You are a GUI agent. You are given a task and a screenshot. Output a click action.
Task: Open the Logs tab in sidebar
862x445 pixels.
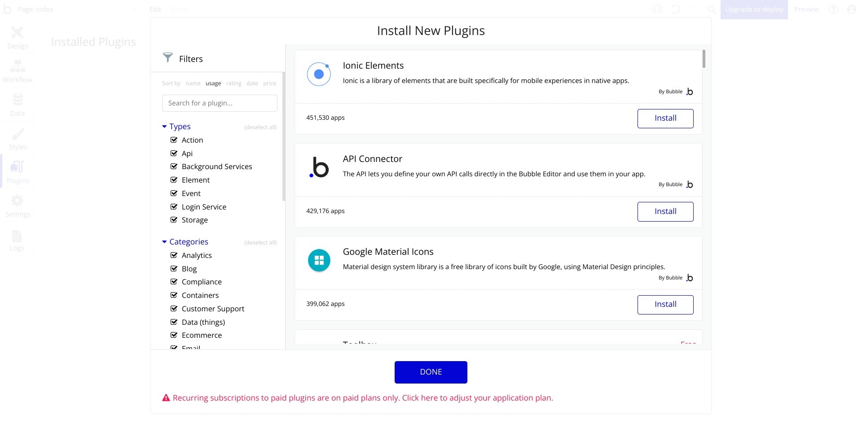click(17, 240)
